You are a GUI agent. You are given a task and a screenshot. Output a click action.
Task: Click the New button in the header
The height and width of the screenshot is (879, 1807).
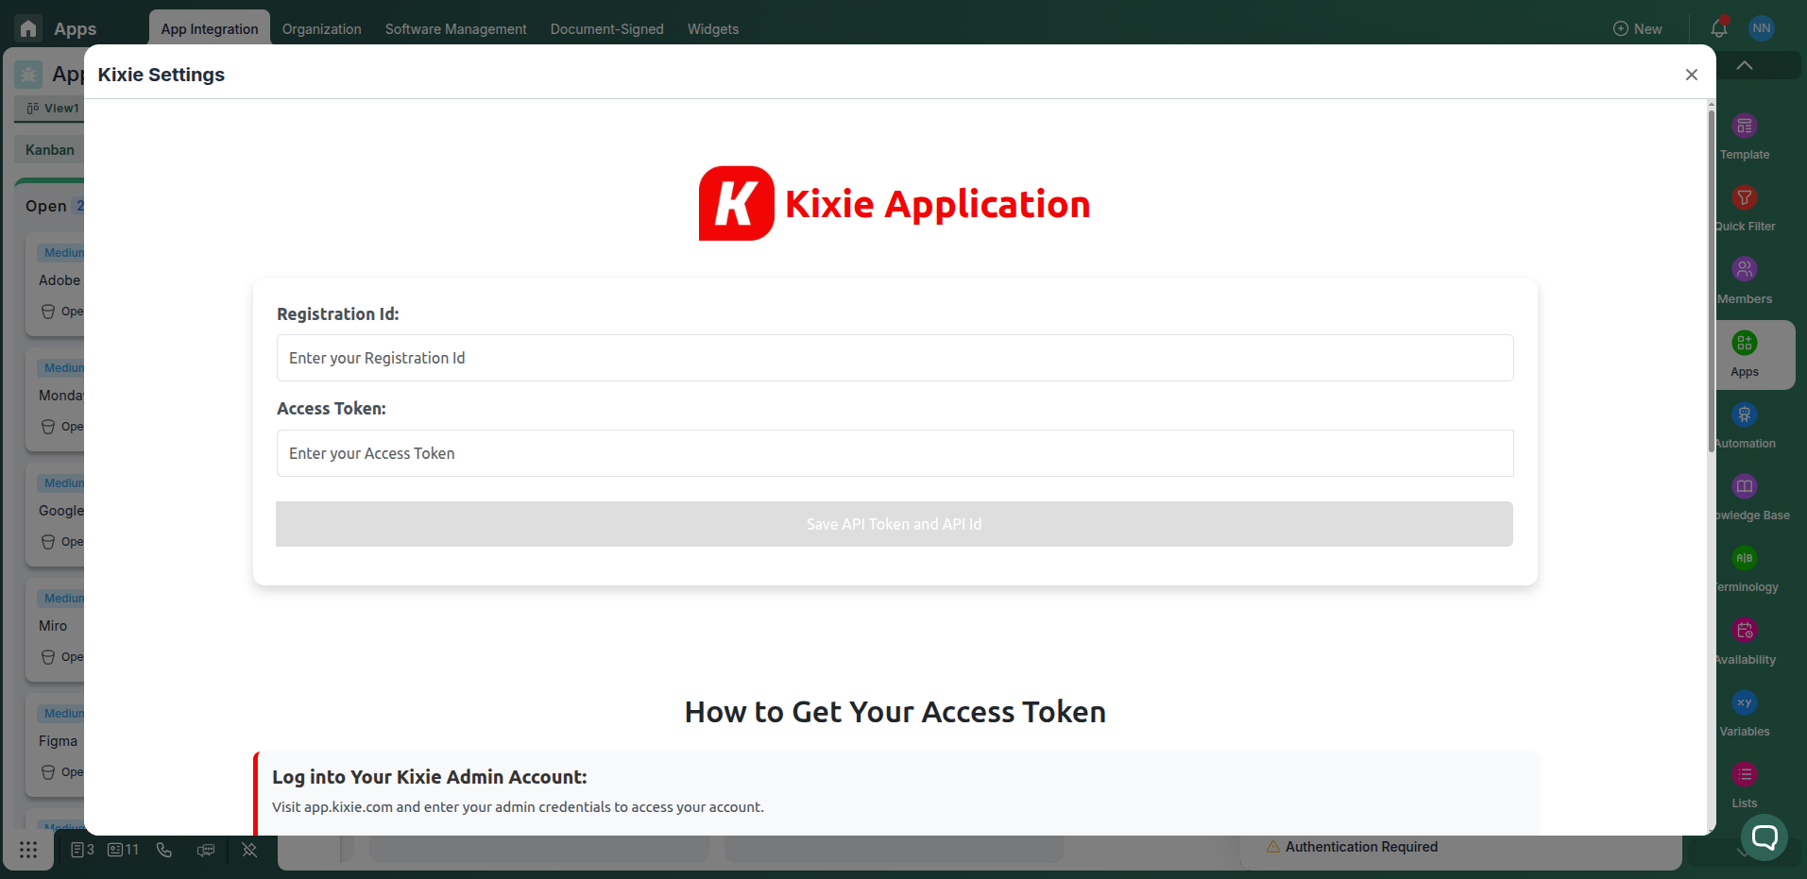(x=1638, y=28)
